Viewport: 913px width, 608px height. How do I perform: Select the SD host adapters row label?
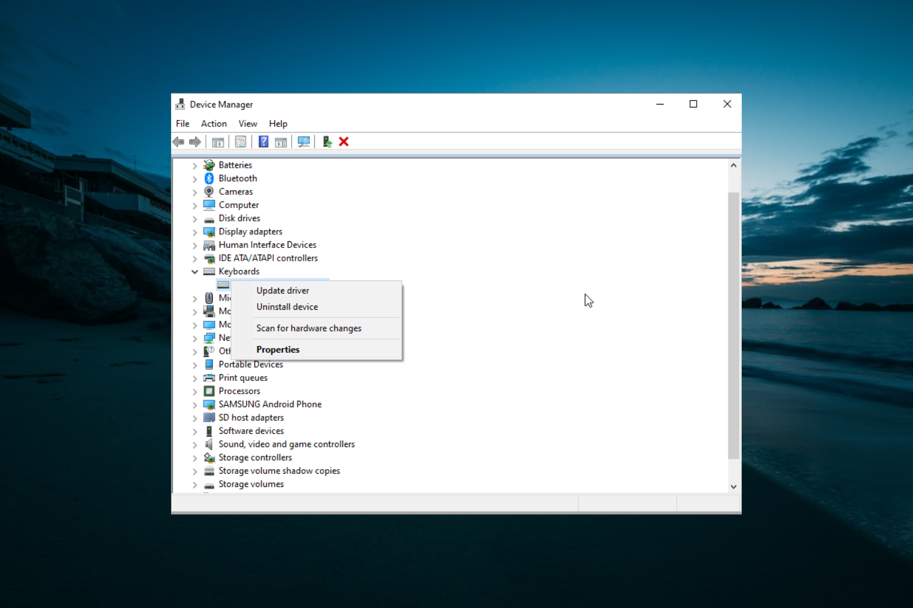point(251,418)
